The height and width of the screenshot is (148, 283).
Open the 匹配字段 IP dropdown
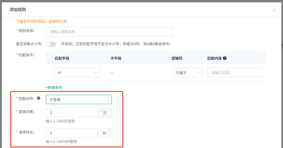click(77, 73)
